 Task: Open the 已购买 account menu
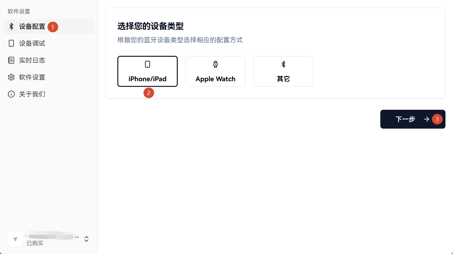49,239
